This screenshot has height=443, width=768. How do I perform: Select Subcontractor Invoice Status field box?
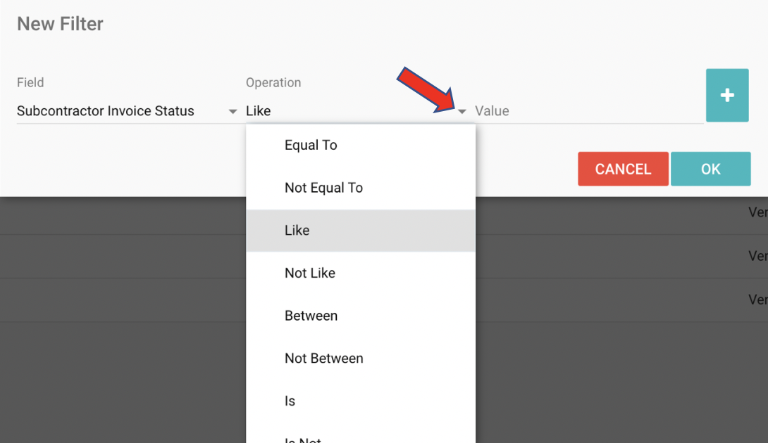[127, 111]
